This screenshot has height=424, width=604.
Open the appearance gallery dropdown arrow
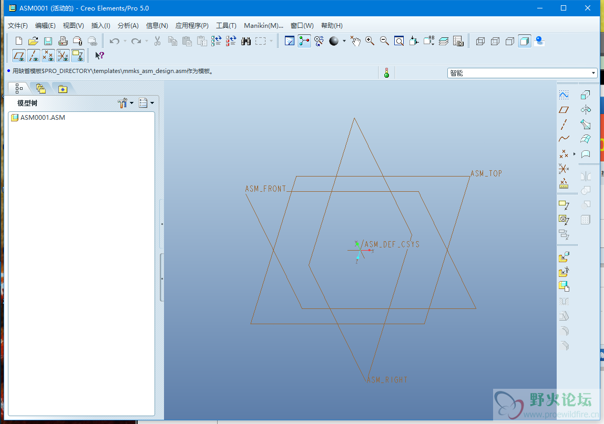click(344, 41)
